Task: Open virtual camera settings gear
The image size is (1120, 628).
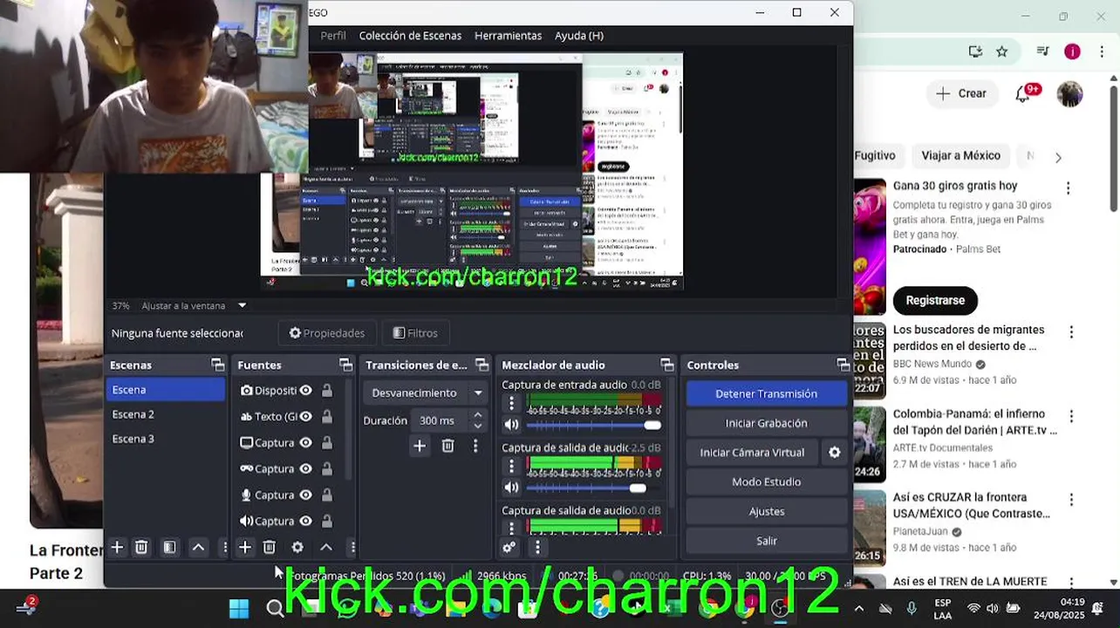Action: (835, 453)
